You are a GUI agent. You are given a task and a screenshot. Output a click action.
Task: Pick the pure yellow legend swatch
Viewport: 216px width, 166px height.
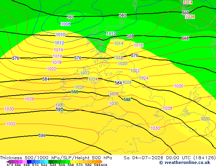click(x=72, y=162)
